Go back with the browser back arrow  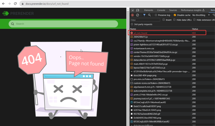click(x=4, y=4)
